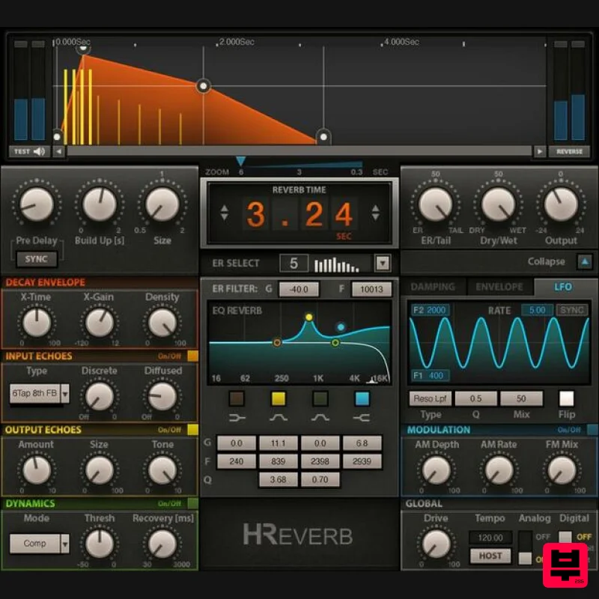599x599 pixels.
Task: Toggle the yellow EQ band 2 square
Action: 279,398
